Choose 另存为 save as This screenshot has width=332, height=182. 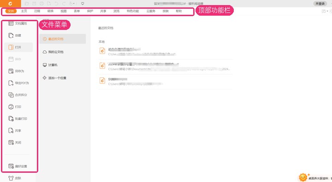pyautogui.click(x=16, y=71)
